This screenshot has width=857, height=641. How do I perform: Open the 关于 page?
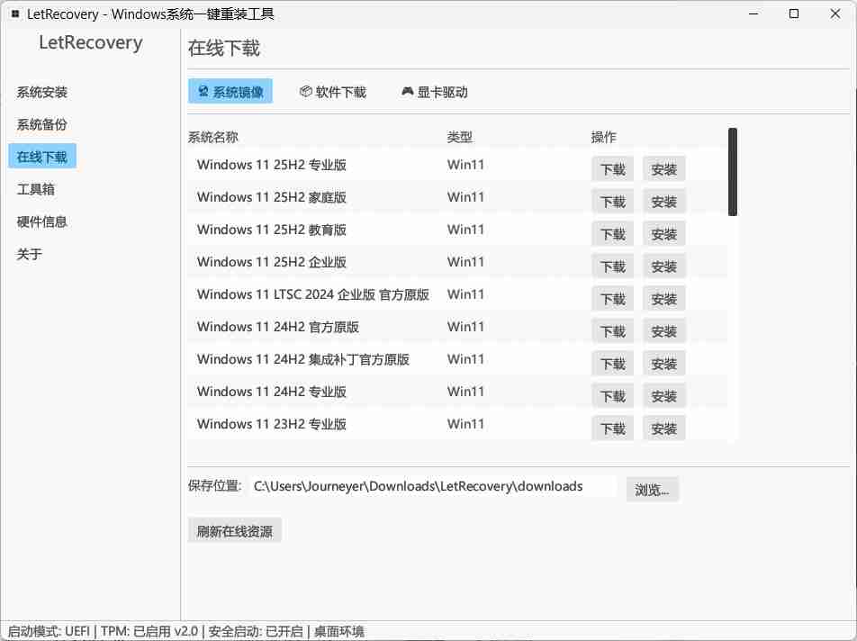[x=30, y=254]
